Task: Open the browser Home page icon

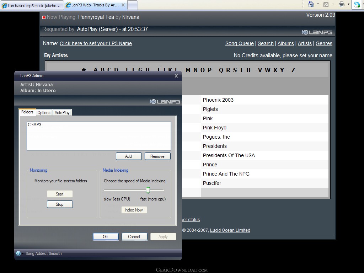Action: point(311,4)
